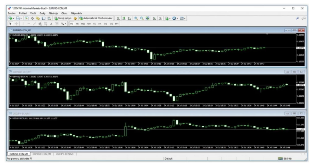Open search magnifier at top right
313x167 pixels.
pos(297,18)
